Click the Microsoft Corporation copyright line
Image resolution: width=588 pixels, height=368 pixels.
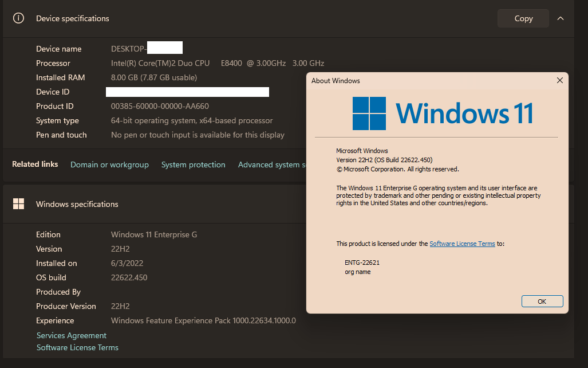397,169
